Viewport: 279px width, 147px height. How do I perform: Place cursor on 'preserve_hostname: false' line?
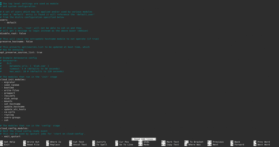(x=16, y=42)
